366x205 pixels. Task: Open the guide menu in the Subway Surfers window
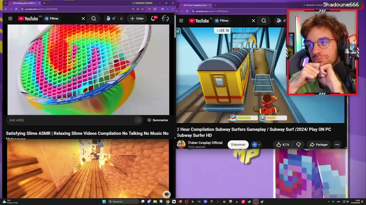[x=181, y=20]
